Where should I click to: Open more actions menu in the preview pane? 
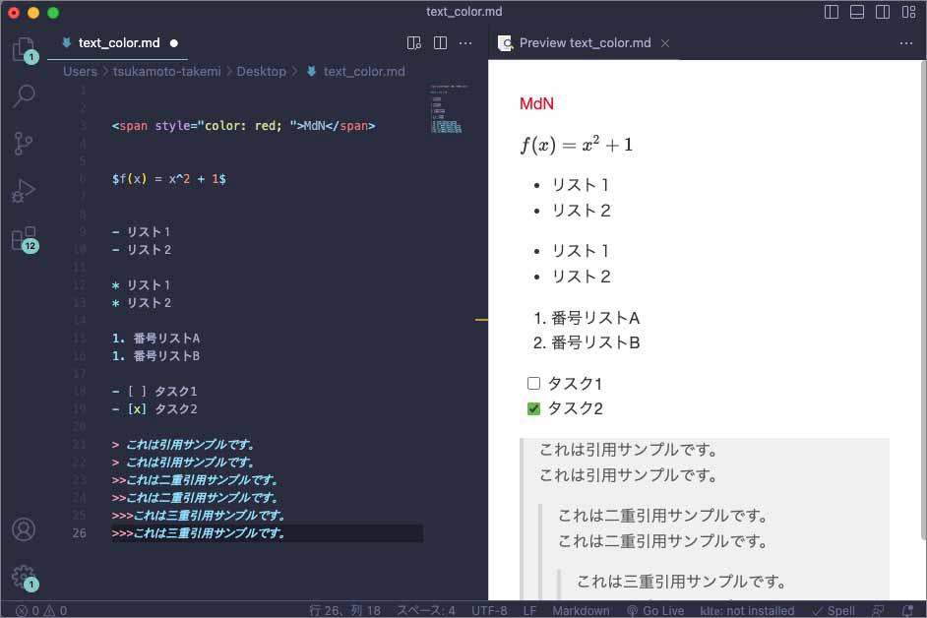pyautogui.click(x=906, y=43)
